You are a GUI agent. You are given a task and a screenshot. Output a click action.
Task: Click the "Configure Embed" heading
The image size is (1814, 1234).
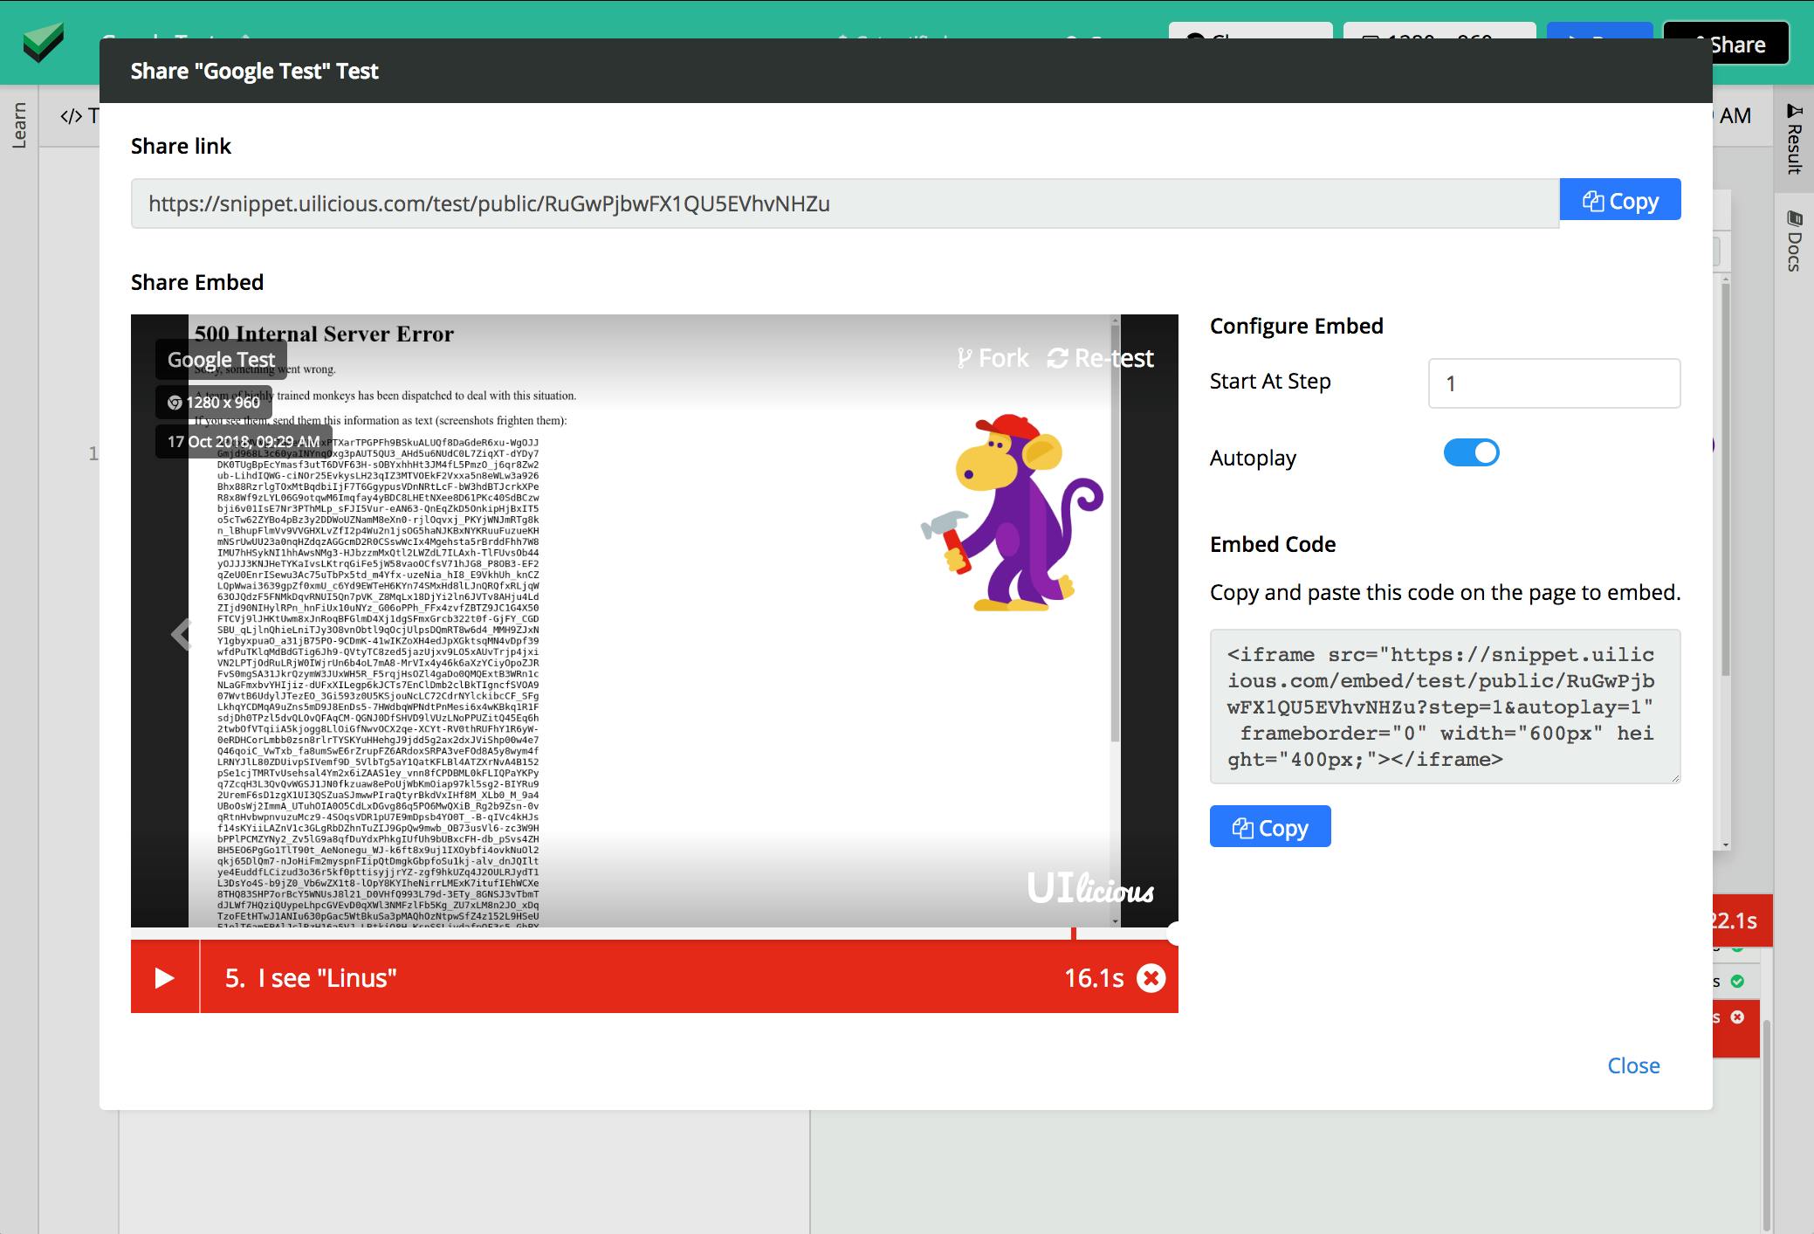[1296, 326]
